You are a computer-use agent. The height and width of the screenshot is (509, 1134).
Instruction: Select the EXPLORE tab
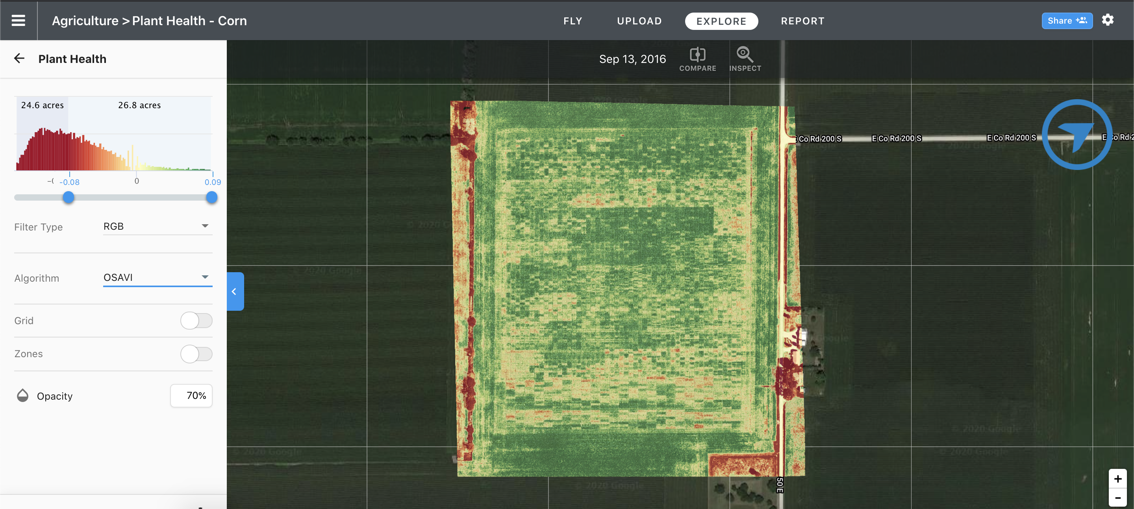click(721, 21)
